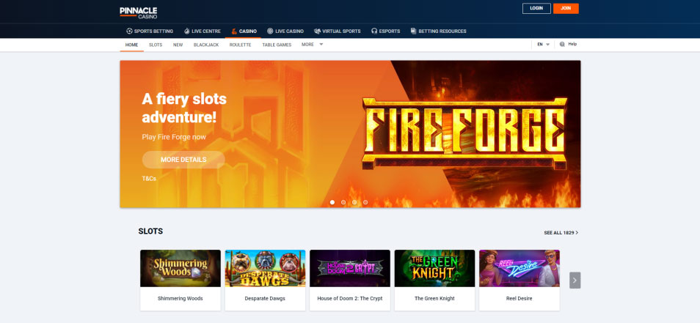Viewport: 700px width, 323px height.
Task: Go to the Esports section
Action: 386,31
